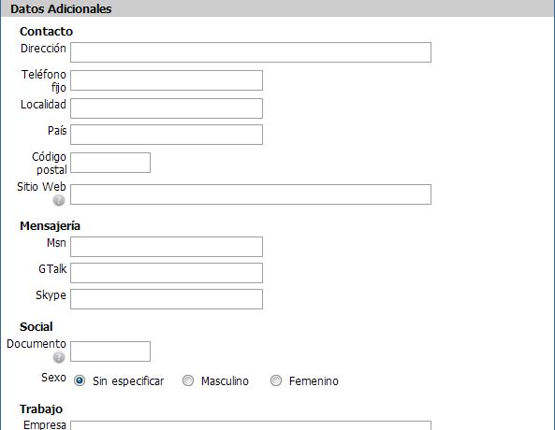Click the Teléfono fijo text box

[x=167, y=80]
